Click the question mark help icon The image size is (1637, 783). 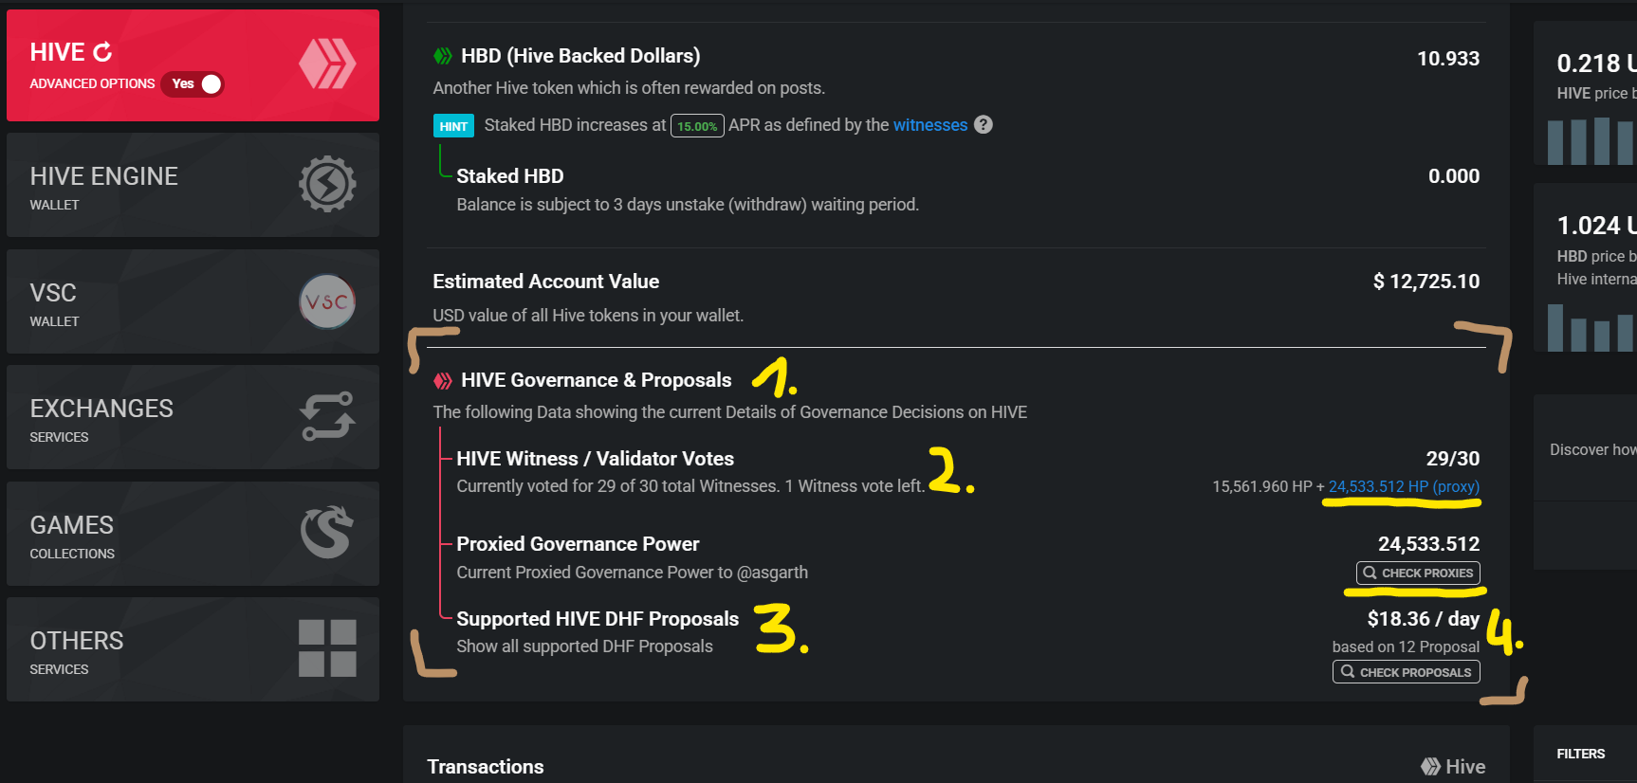pos(984,124)
